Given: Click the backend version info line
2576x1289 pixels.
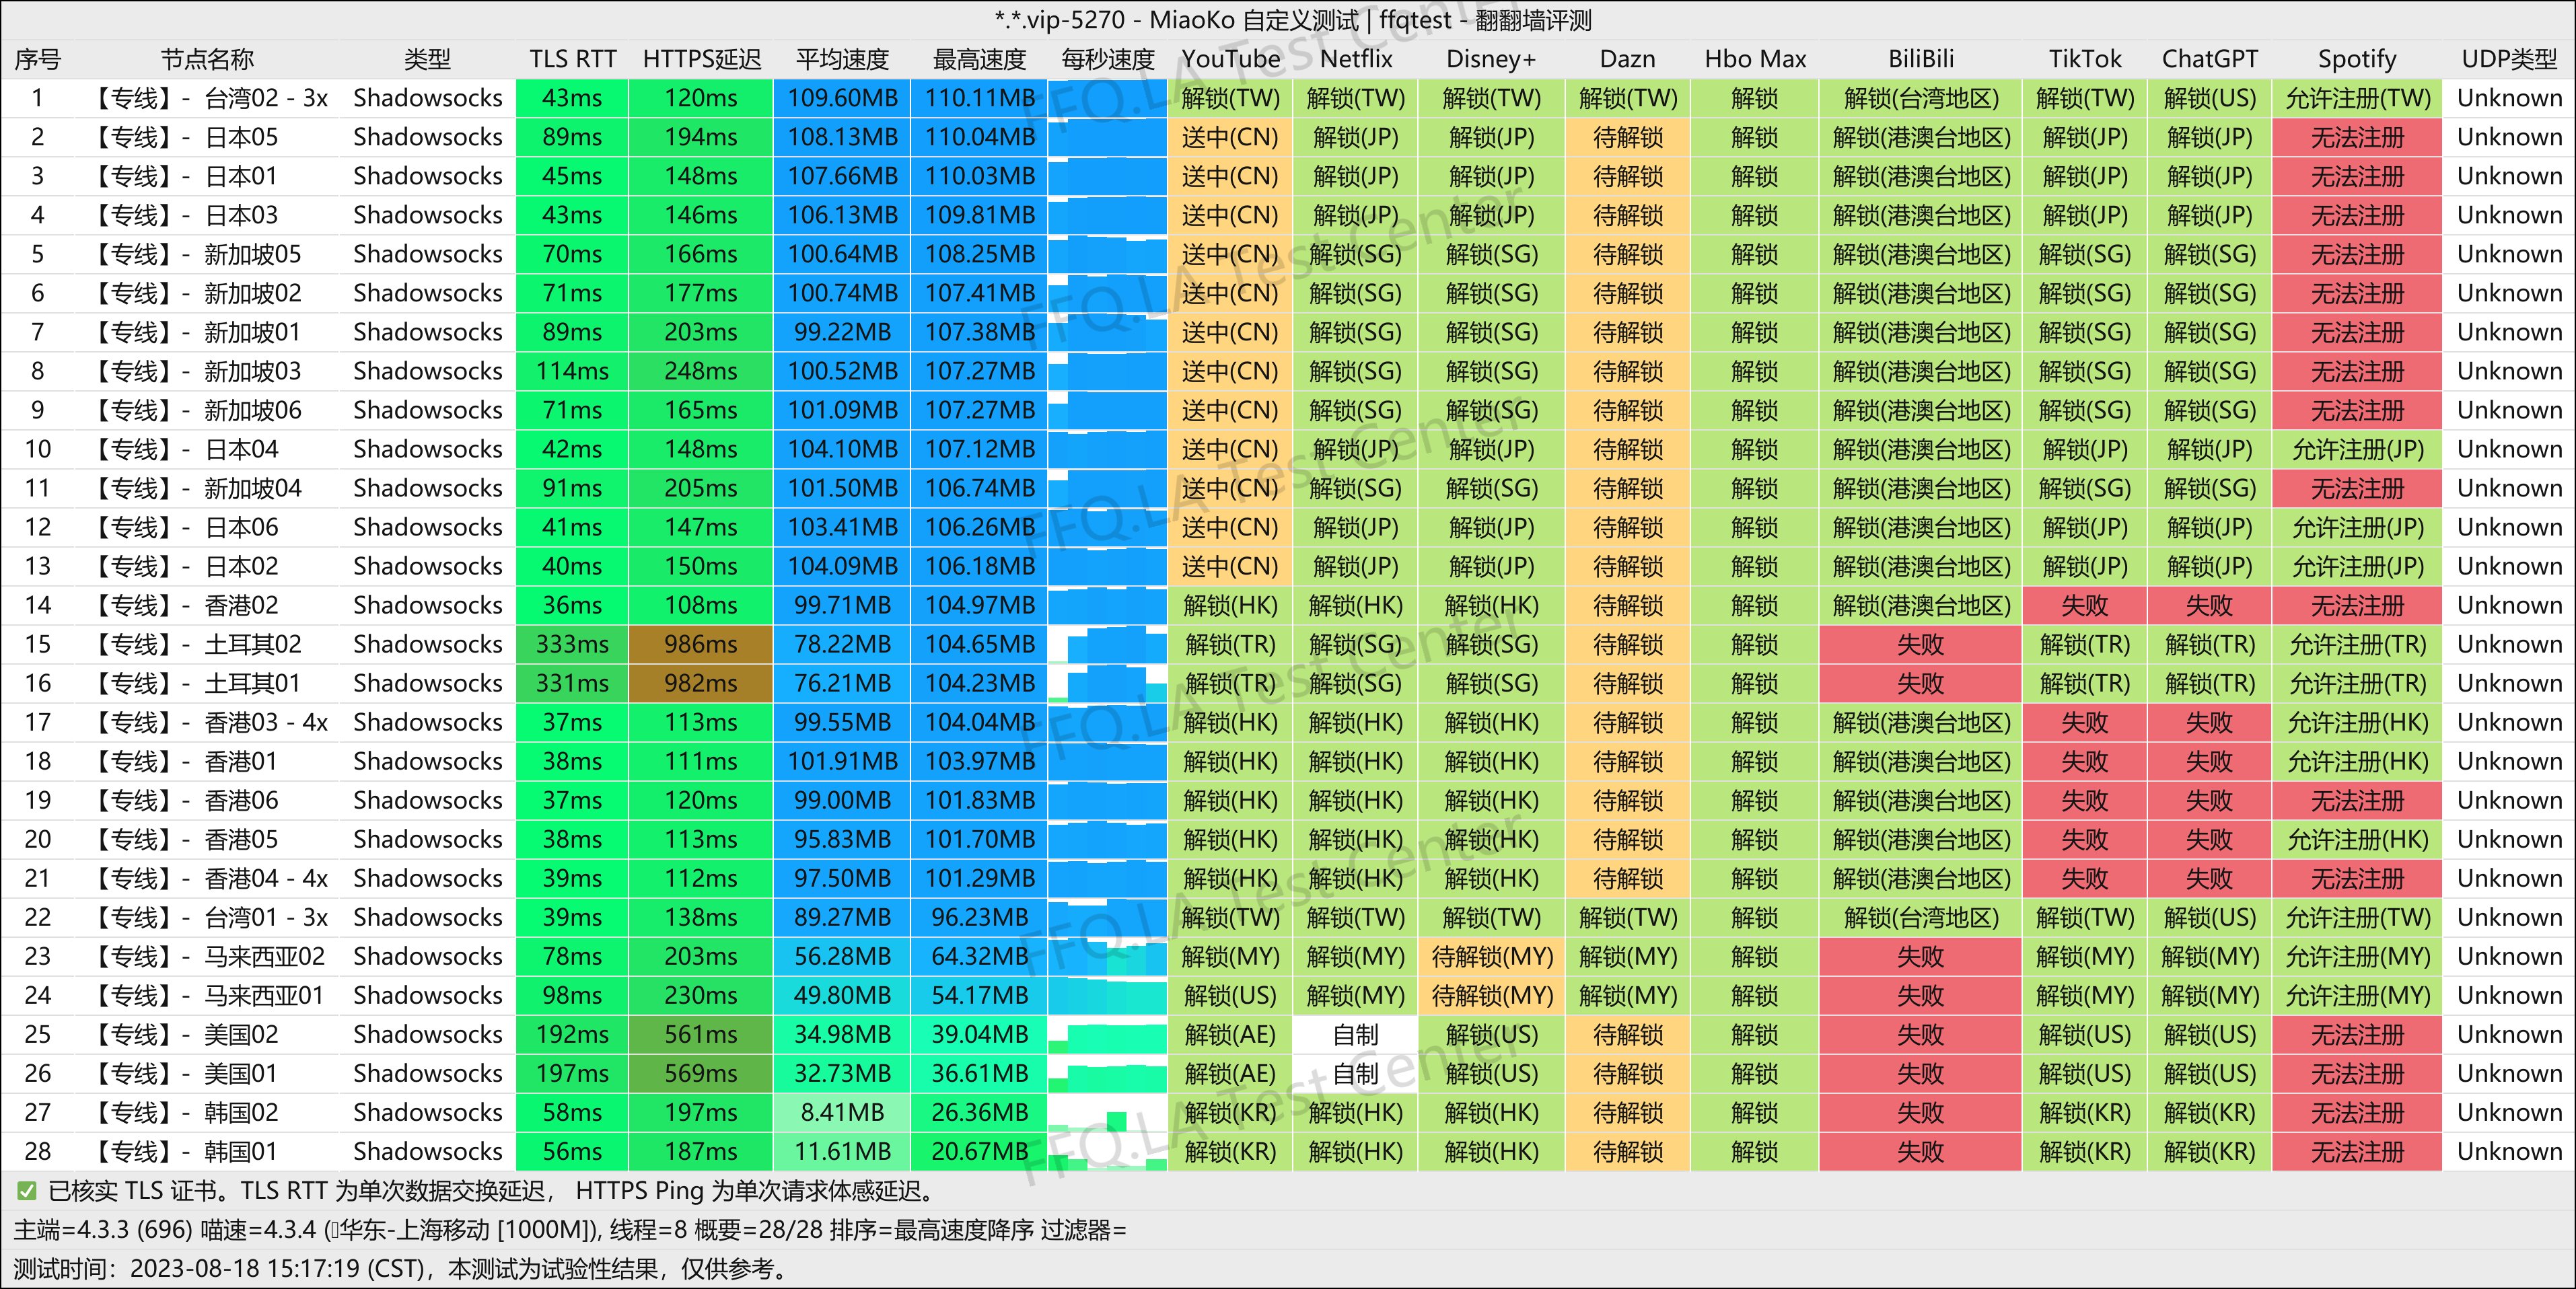Looking at the screenshot, I should click(x=570, y=1230).
